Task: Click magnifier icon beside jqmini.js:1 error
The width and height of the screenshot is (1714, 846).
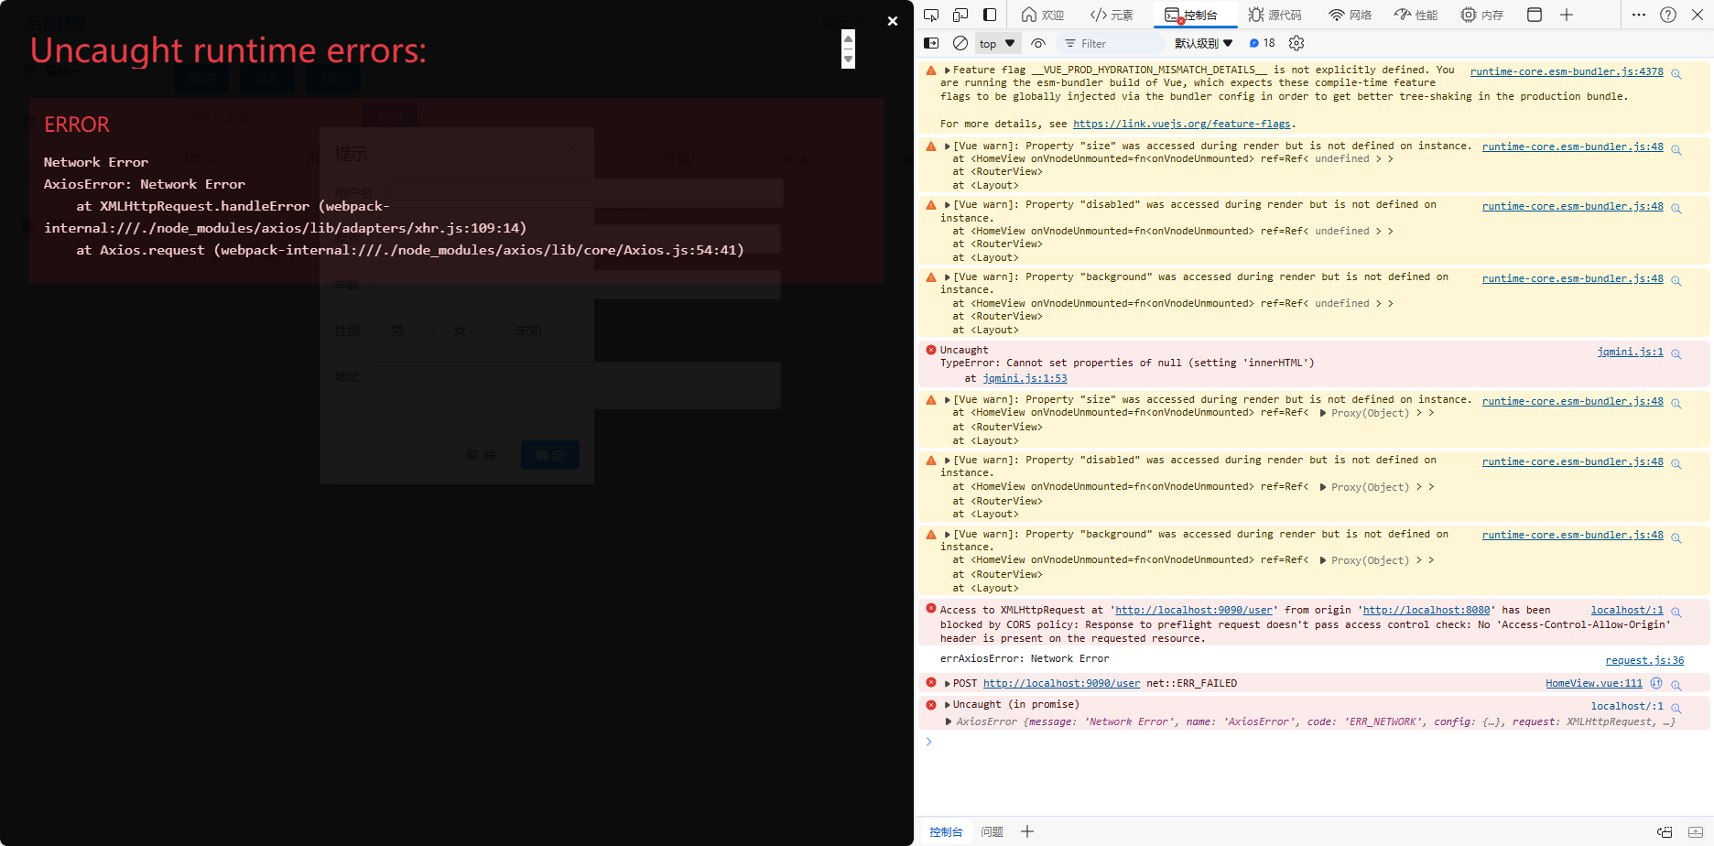Action: coord(1676,353)
